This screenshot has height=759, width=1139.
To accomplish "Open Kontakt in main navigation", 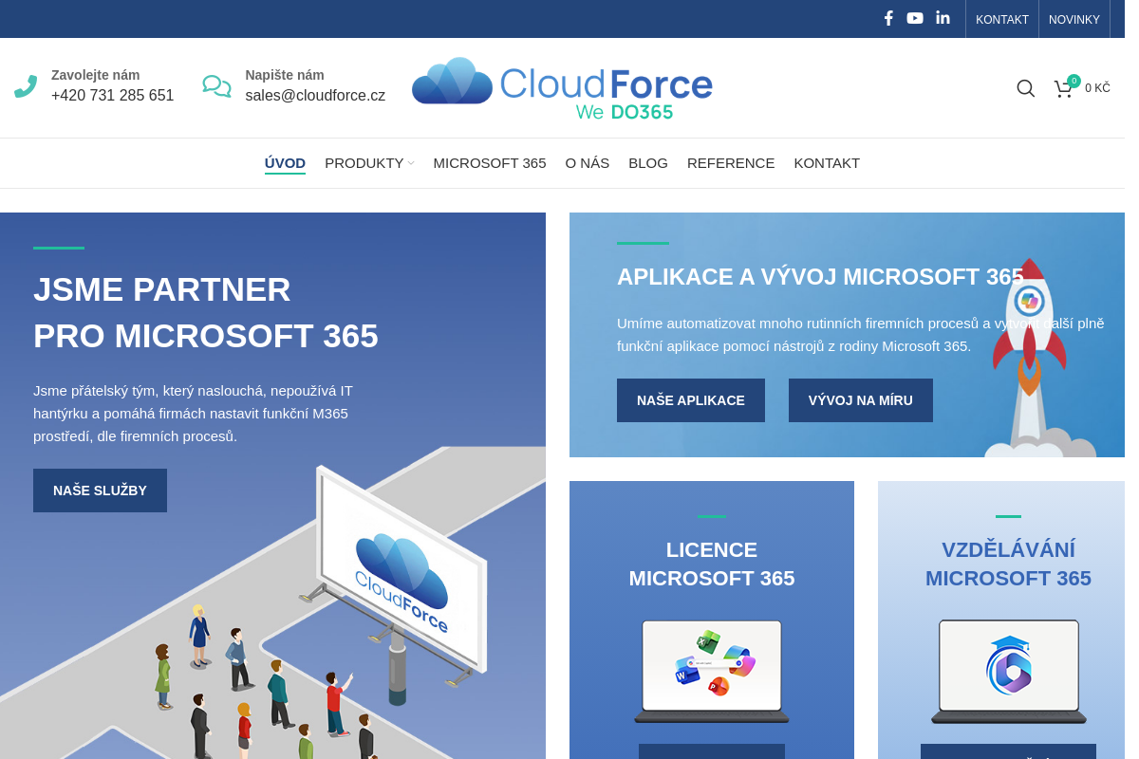I will 827,163.
